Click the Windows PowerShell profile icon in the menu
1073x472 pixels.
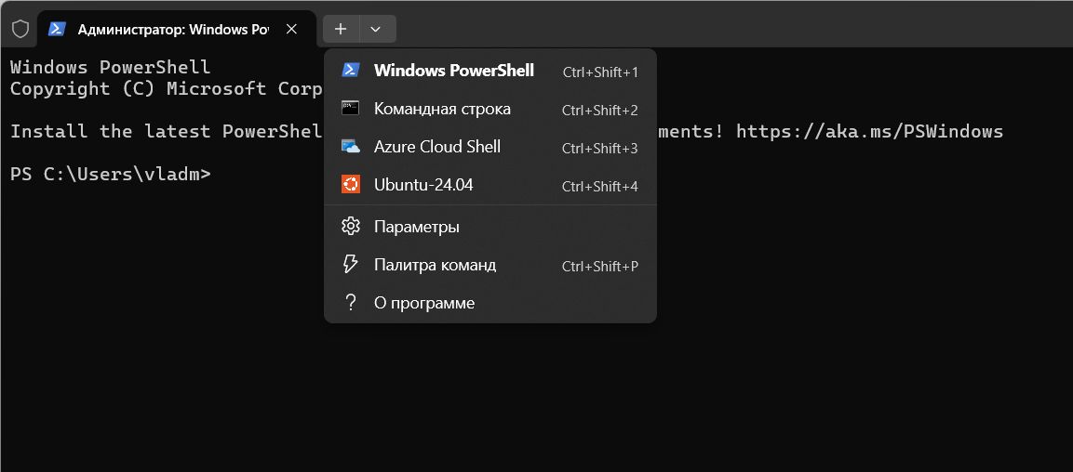(x=350, y=71)
